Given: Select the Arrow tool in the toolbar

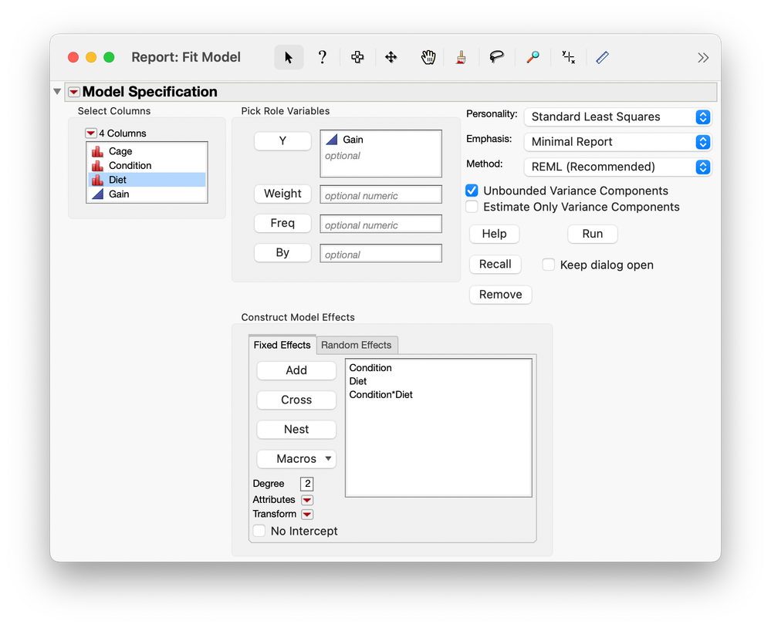Looking at the screenshot, I should click(288, 57).
